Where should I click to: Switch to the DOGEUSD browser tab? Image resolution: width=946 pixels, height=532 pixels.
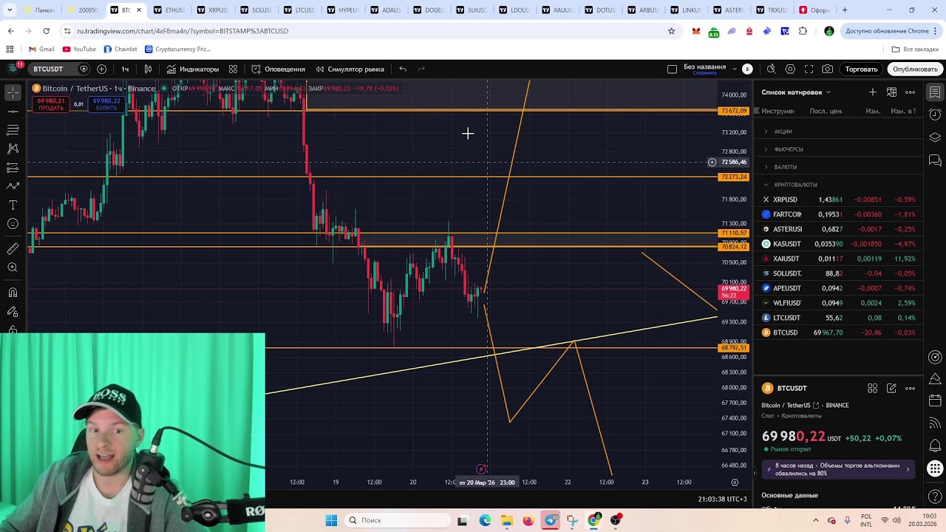pos(429,10)
